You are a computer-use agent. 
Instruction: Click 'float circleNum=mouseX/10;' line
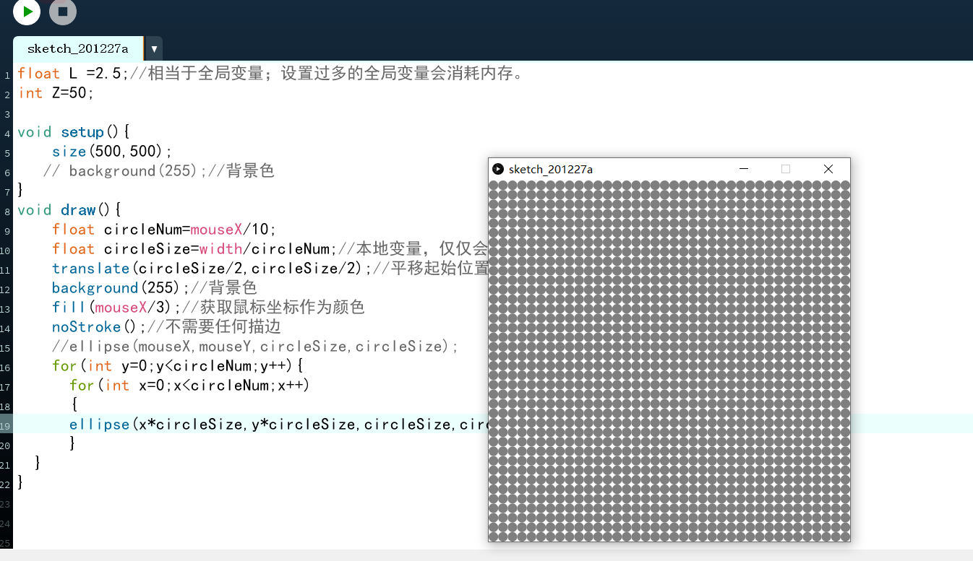pos(164,230)
